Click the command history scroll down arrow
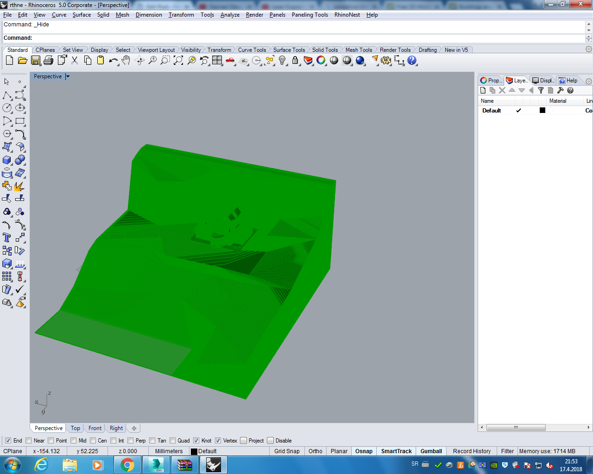Image resolution: width=593 pixels, height=474 pixels. coord(589,30)
